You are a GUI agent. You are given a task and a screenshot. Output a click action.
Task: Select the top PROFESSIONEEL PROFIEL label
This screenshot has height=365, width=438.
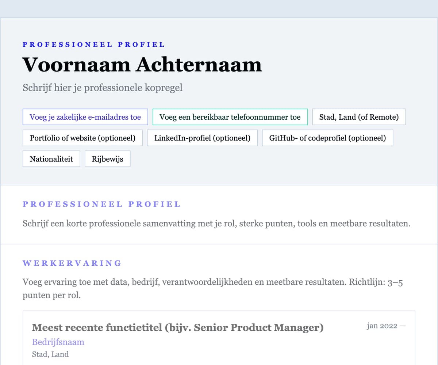coord(93,44)
